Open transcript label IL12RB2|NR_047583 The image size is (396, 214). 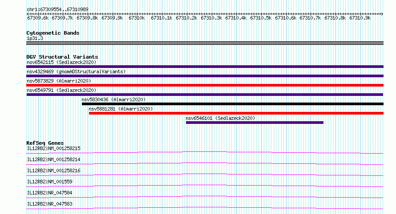point(49,204)
